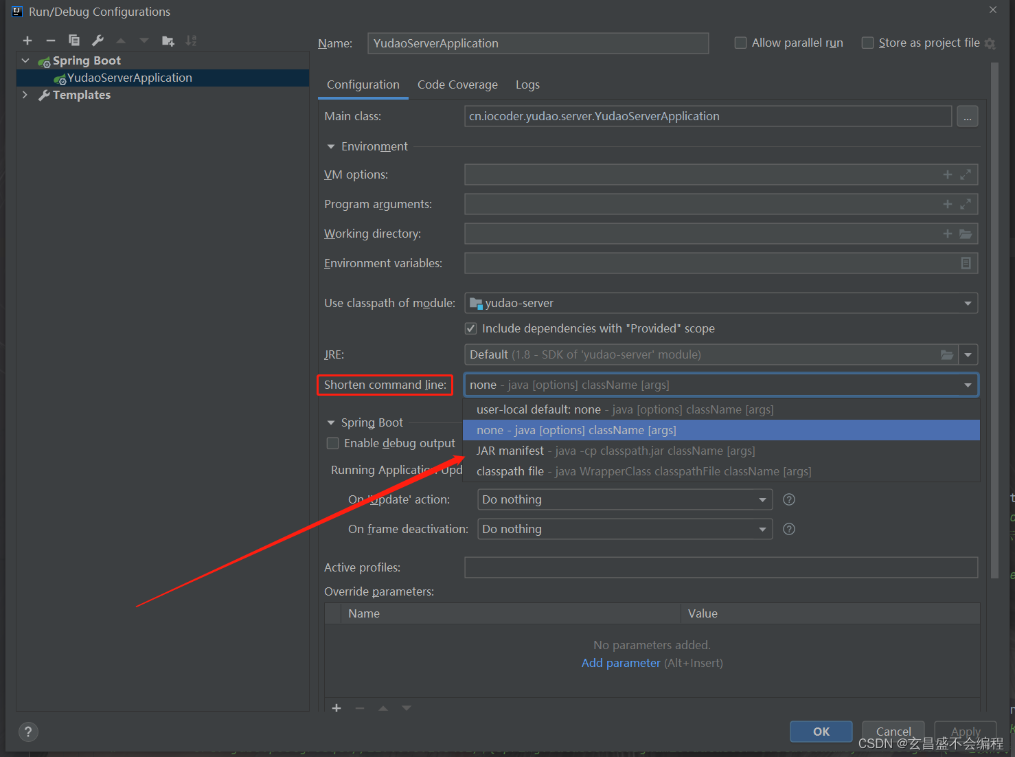Open JRE dropdown arrow

pos(968,354)
